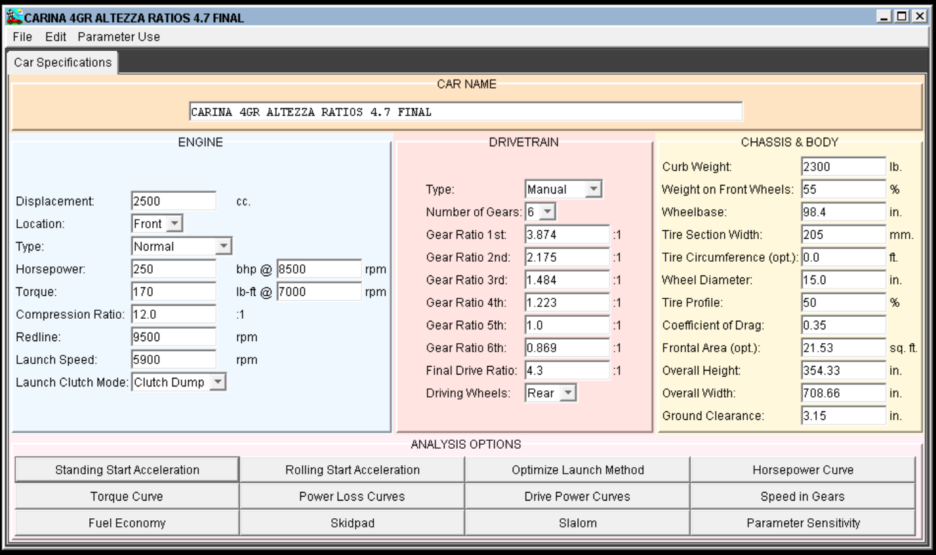Screen dimensions: 936x555
Task: Click the Gear Ratio 1st field
Action: 567,235
